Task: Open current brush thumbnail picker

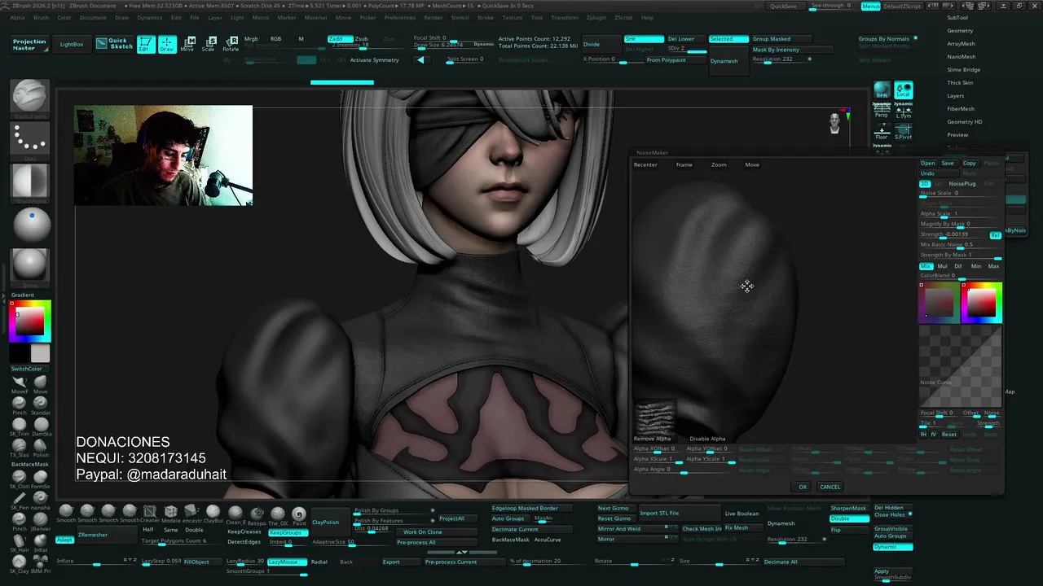Action: click(x=31, y=97)
